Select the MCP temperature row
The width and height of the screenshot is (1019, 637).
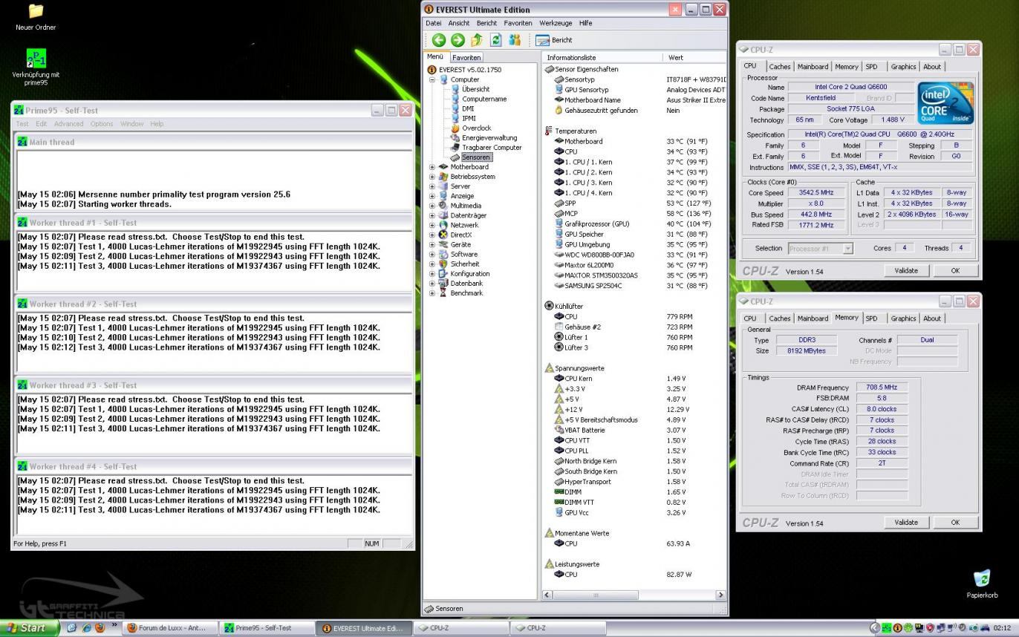(634, 213)
